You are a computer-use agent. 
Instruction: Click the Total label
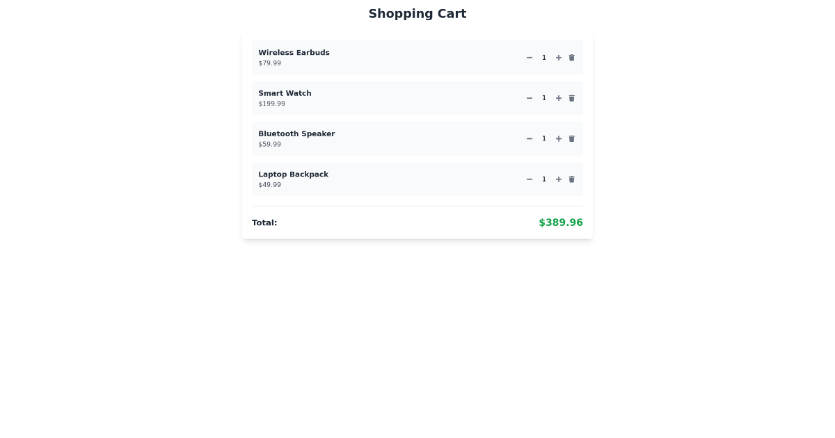[264, 222]
